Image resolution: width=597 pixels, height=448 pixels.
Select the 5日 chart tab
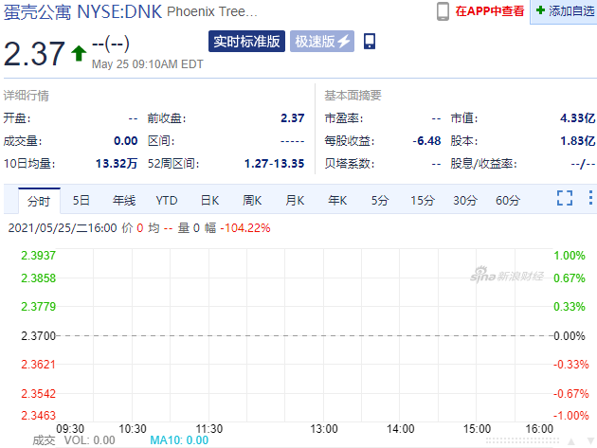81,200
